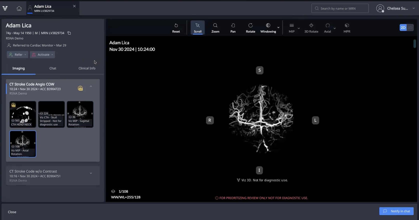419x220 pixels.
Task: Click the Viz logo icon
Action: [5, 8]
